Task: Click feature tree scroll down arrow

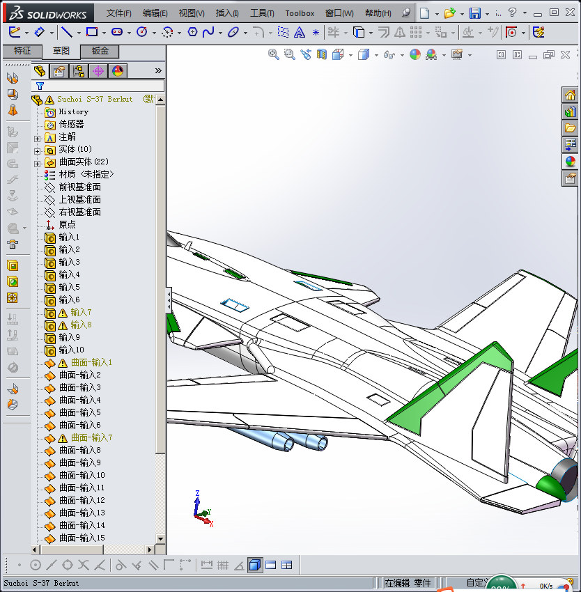Action: [160, 539]
